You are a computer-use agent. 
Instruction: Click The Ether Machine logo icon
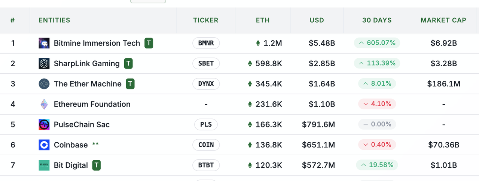point(44,84)
